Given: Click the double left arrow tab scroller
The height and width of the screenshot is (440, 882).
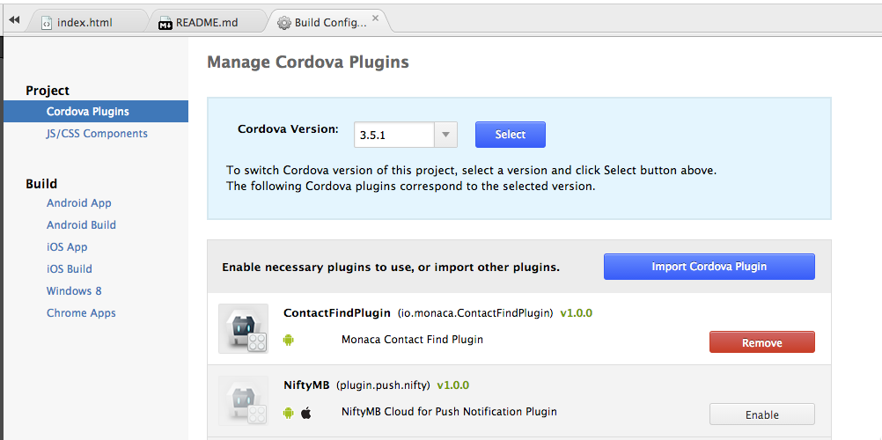Looking at the screenshot, I should point(13,20).
